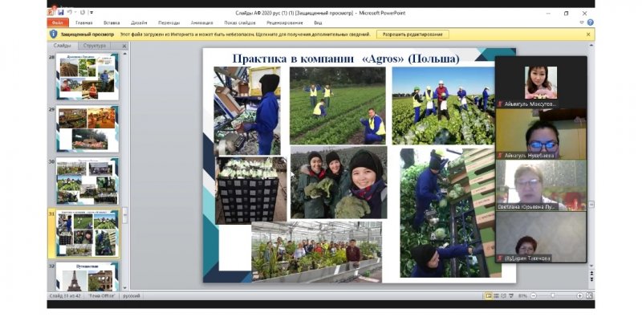Click the Слайд 31 из 42 status indicator
This screenshot has width=642, height=321.
(66, 295)
